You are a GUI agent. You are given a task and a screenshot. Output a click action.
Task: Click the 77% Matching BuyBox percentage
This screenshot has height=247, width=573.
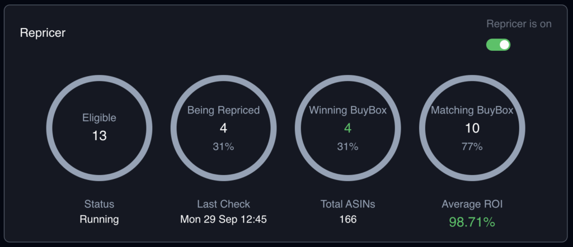(x=472, y=147)
